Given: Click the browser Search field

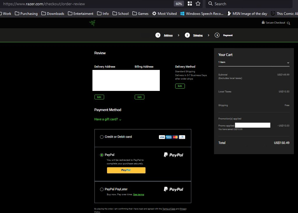Looking at the screenshot, I should coord(249,4).
